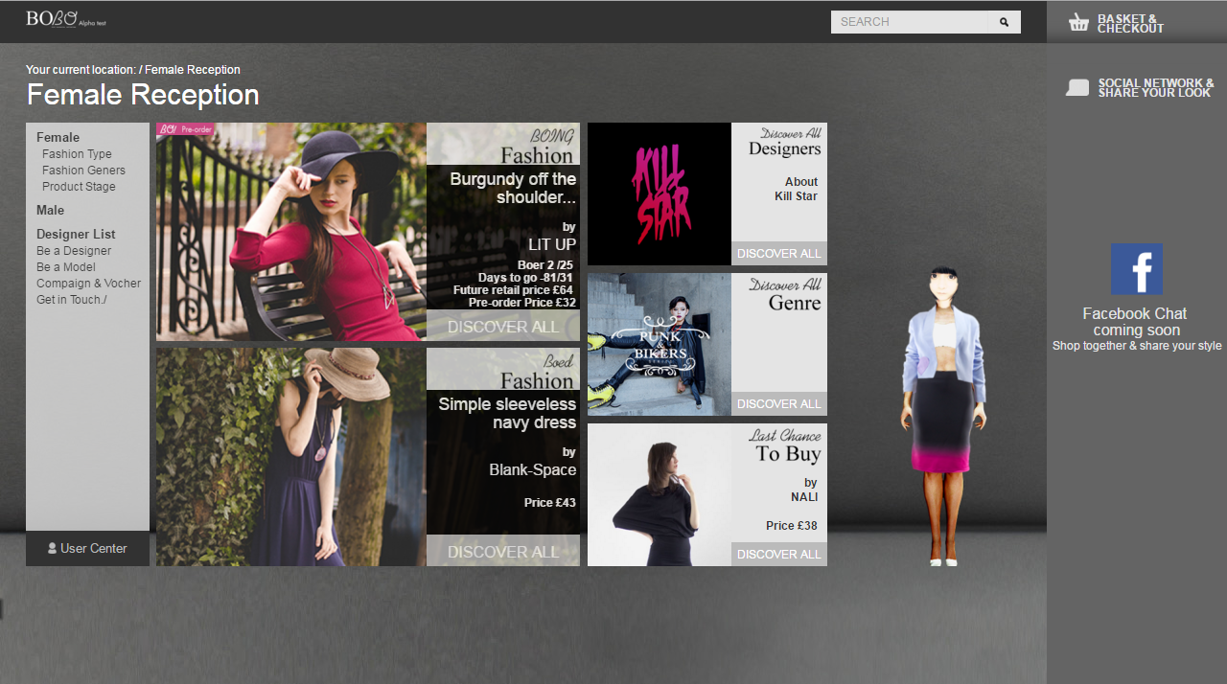The width and height of the screenshot is (1227, 684).
Task: Click the User Center person icon
Action: point(53,549)
